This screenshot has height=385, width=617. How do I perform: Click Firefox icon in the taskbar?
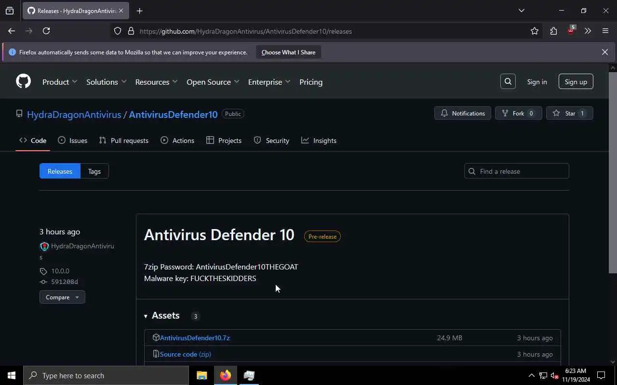(x=225, y=375)
